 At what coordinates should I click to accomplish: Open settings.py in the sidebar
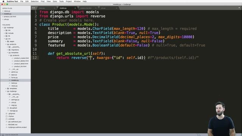click(x=15, y=100)
